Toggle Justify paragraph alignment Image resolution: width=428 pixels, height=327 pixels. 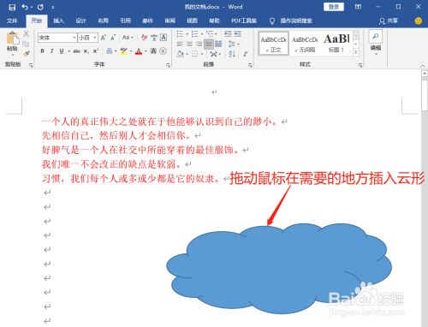tap(209, 44)
